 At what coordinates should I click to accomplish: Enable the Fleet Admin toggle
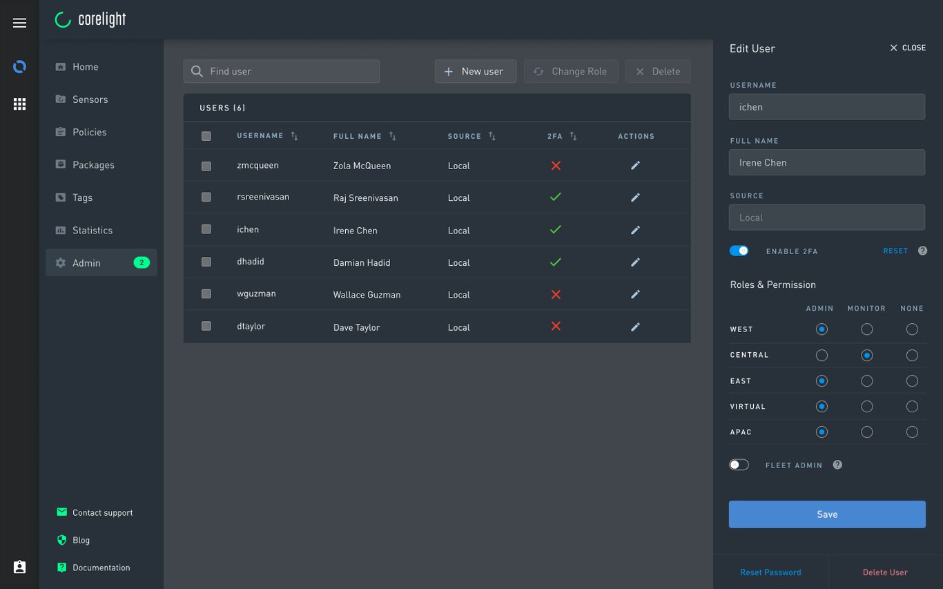coord(739,465)
